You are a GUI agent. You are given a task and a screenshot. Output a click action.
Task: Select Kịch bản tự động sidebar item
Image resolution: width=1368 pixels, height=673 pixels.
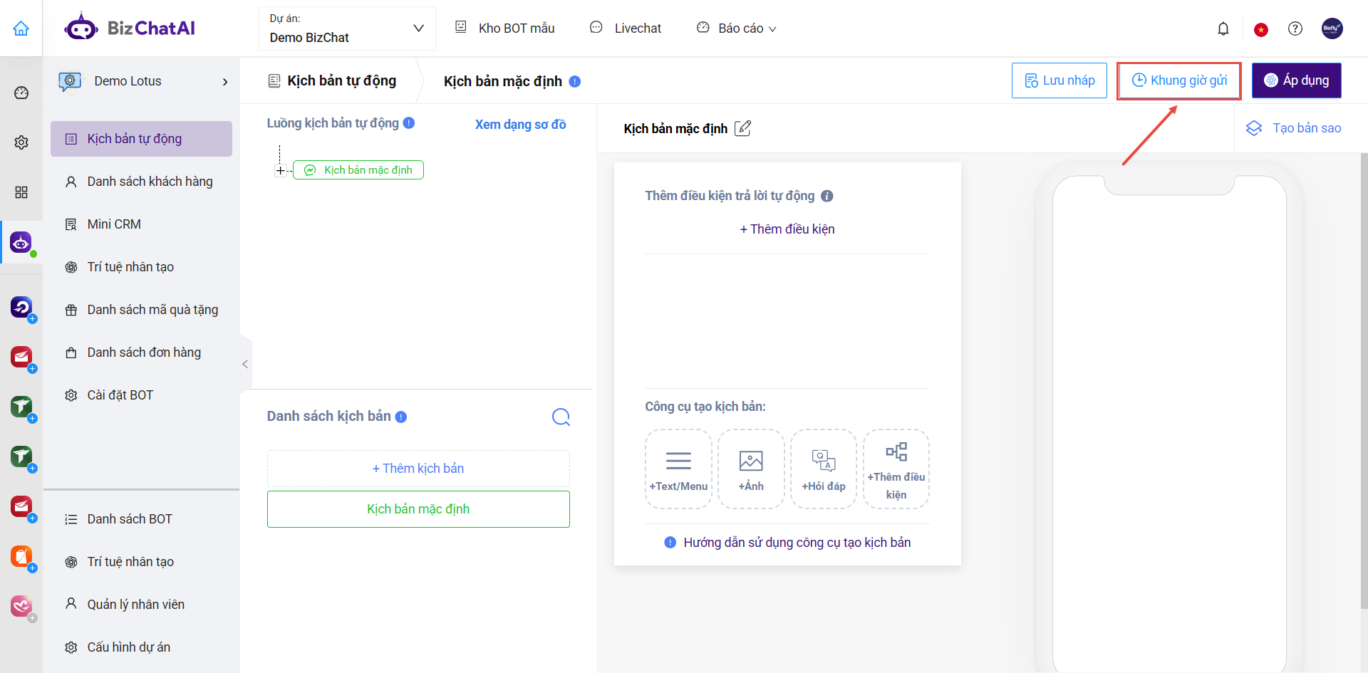click(141, 139)
